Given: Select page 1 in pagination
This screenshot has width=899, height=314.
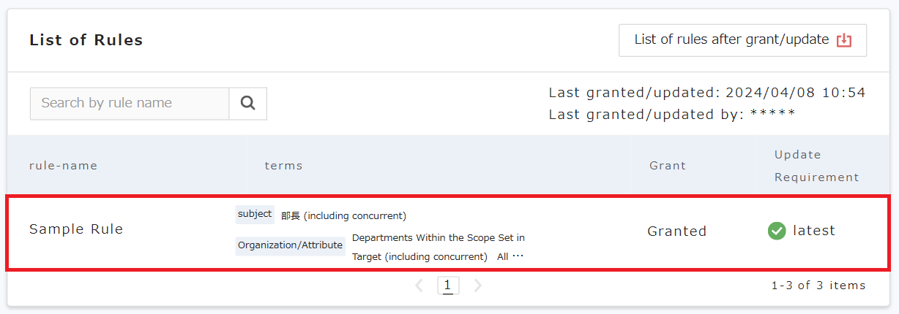Looking at the screenshot, I should 448,286.
